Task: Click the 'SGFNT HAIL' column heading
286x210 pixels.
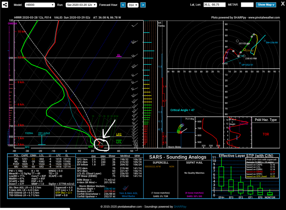Action: point(194,163)
